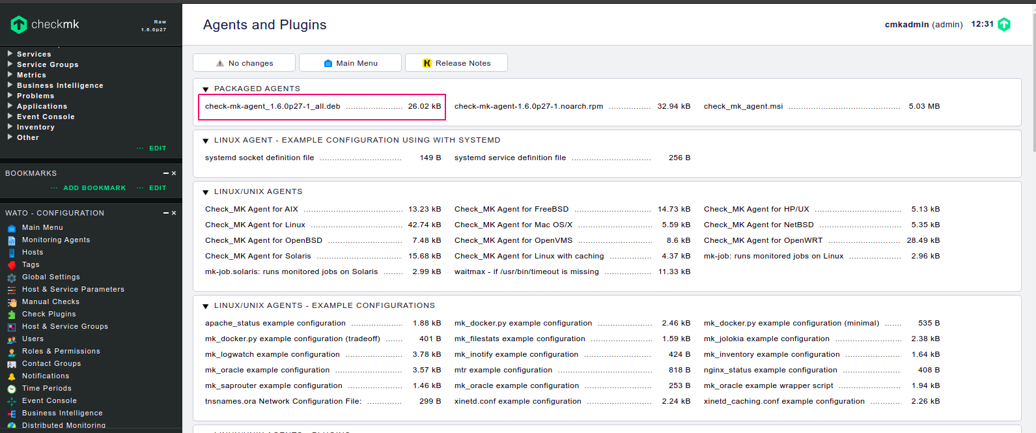Collapse Linux Agent systemd example section
This screenshot has height=433, width=1036.
click(x=206, y=141)
